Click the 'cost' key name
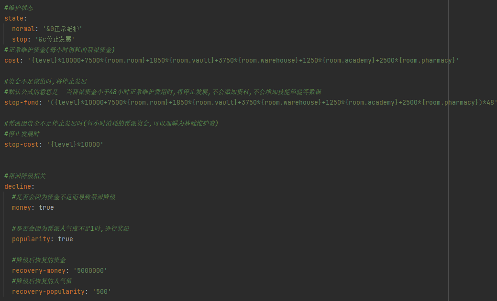 click(x=12, y=61)
